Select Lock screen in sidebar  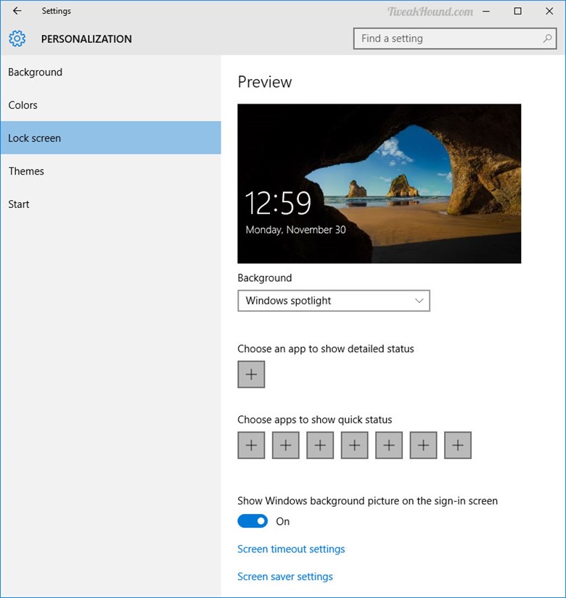coord(110,138)
